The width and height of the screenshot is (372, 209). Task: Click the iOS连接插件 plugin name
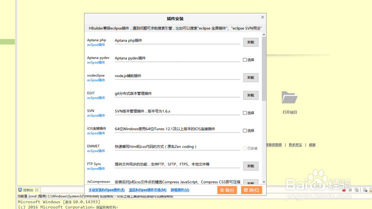[97, 128]
